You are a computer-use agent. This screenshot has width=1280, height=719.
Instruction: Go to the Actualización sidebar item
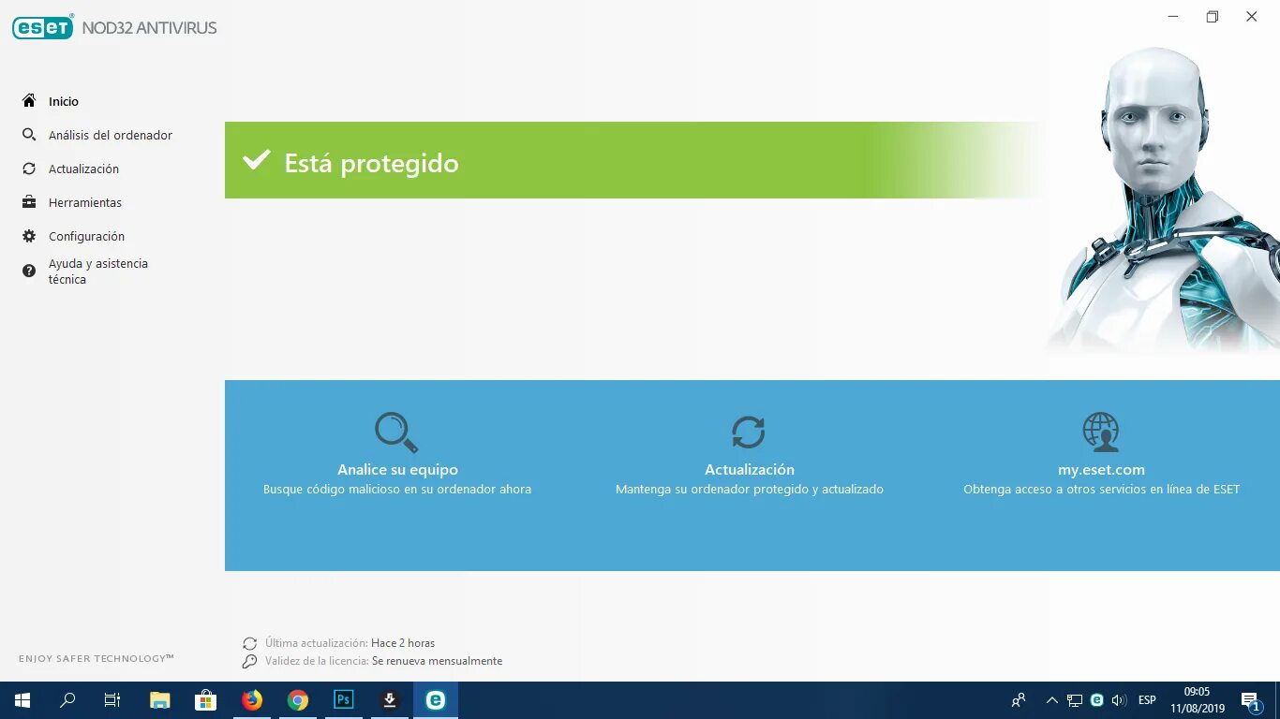click(83, 169)
